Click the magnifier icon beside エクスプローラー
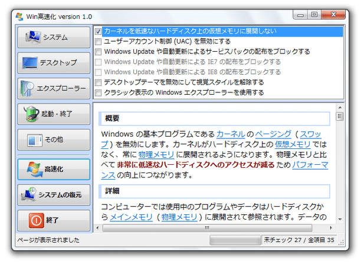Viewport: 361px width, 262px height. click(x=27, y=88)
